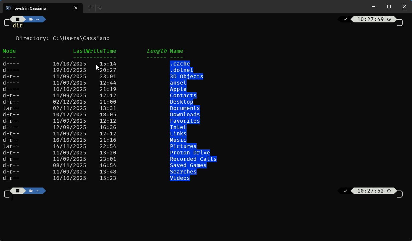Click the Recorded Calls folder name
Image resolution: width=412 pixels, height=241 pixels.
point(193,159)
